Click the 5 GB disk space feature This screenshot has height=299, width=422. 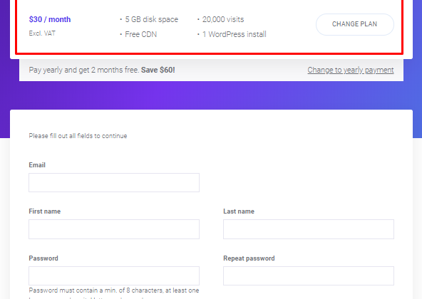(152, 19)
